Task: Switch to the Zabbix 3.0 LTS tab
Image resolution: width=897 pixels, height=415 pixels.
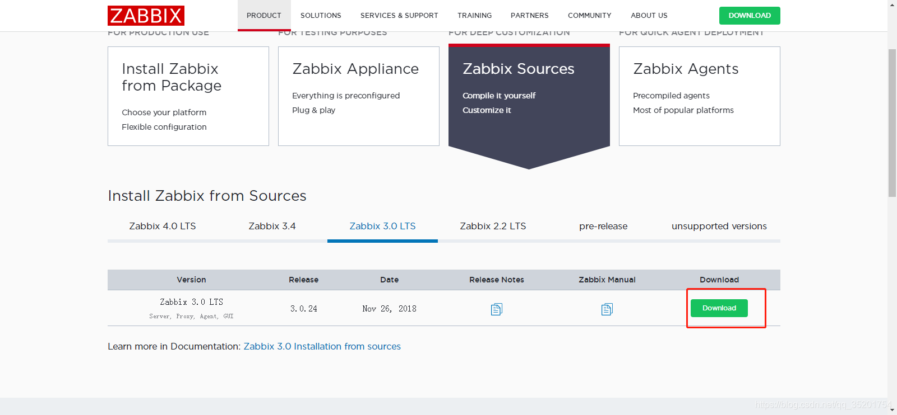Action: 382,226
